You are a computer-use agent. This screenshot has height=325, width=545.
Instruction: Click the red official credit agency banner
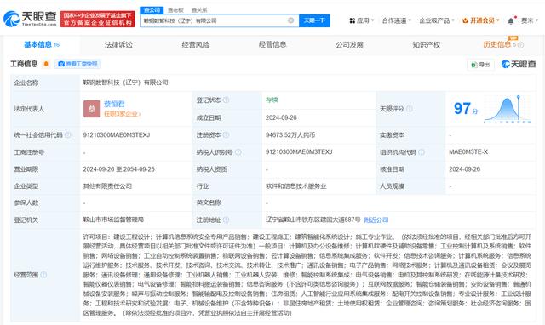tap(98, 19)
